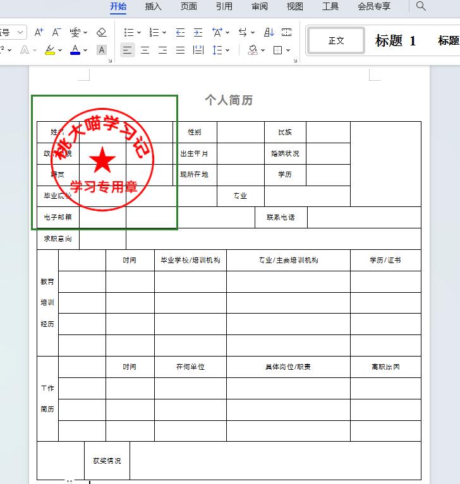Click the text effects outlined A icon
Image resolution: width=460 pixels, height=484 pixels.
[25, 50]
